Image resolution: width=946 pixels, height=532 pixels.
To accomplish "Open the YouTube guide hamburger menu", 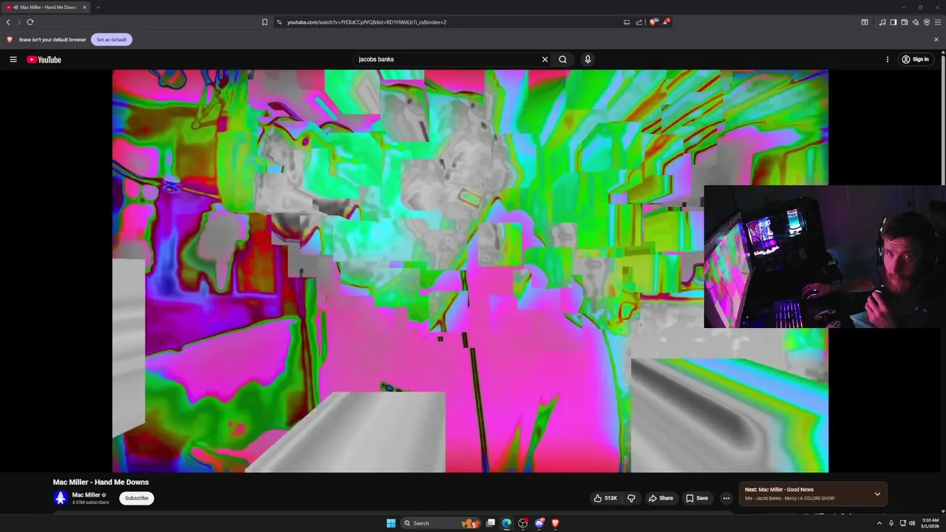I will [x=13, y=59].
